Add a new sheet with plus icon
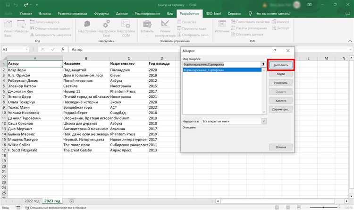 pos(72,201)
